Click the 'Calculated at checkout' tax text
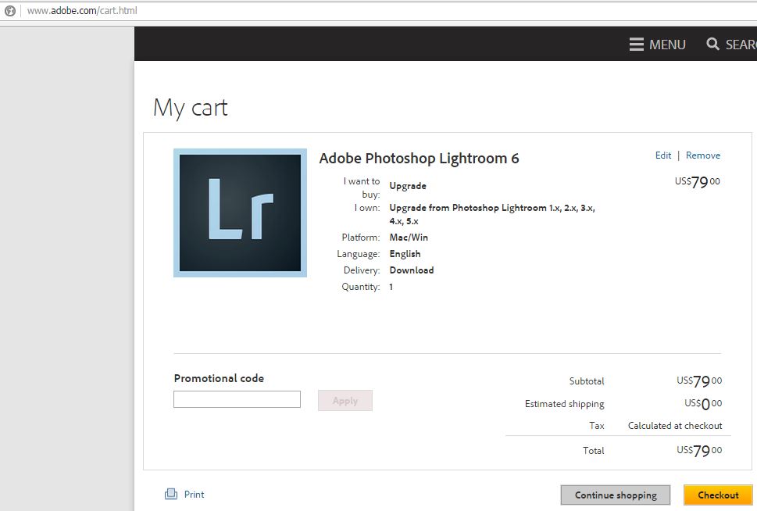This screenshot has height=511, width=757. 675,426
